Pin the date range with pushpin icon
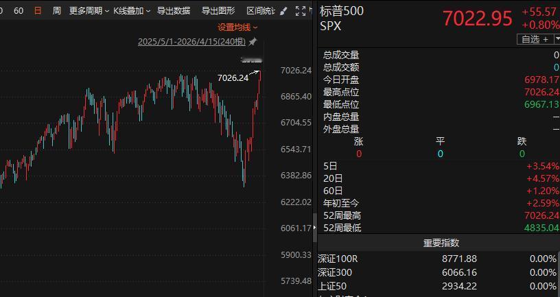560x297 pixels. click(253, 42)
